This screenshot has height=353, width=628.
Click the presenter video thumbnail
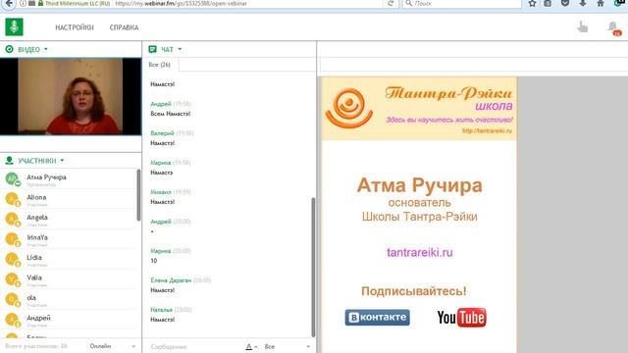(71, 96)
